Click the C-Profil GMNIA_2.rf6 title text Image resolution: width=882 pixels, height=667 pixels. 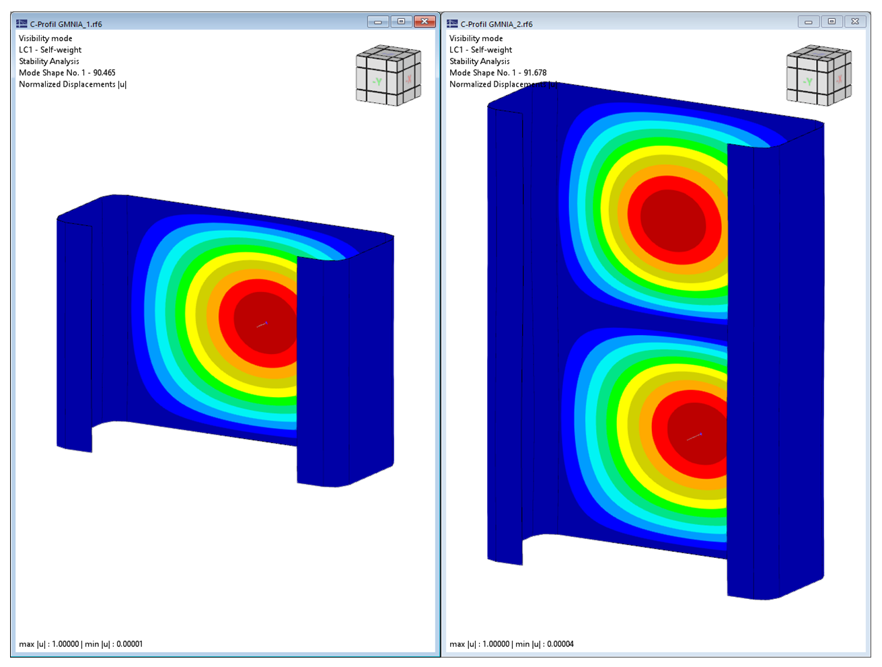[497, 24]
